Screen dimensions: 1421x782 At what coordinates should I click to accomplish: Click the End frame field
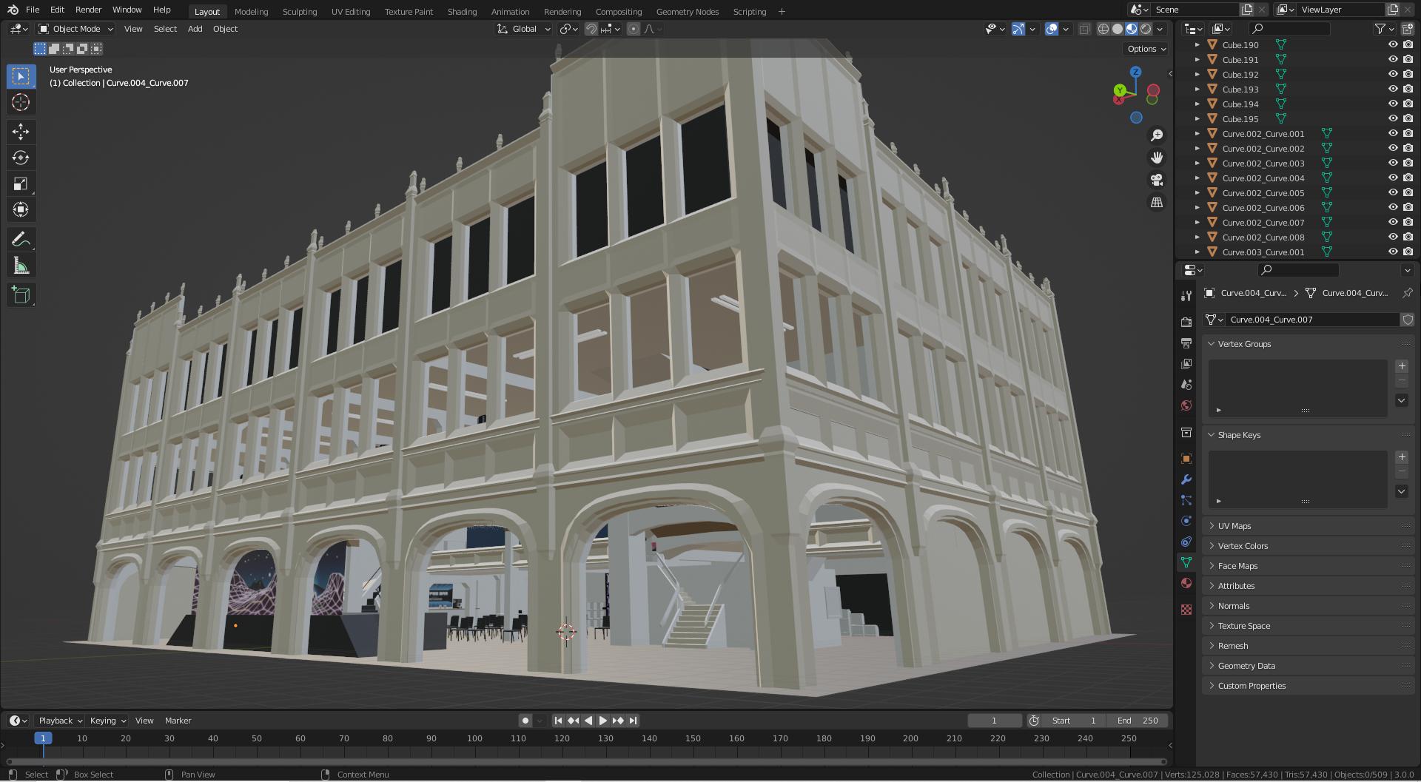[1138, 721]
